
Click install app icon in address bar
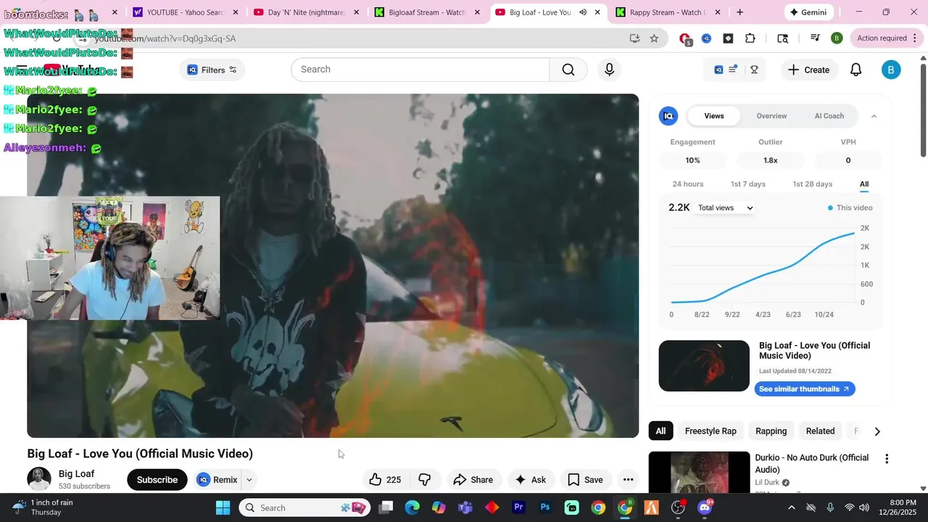634,38
